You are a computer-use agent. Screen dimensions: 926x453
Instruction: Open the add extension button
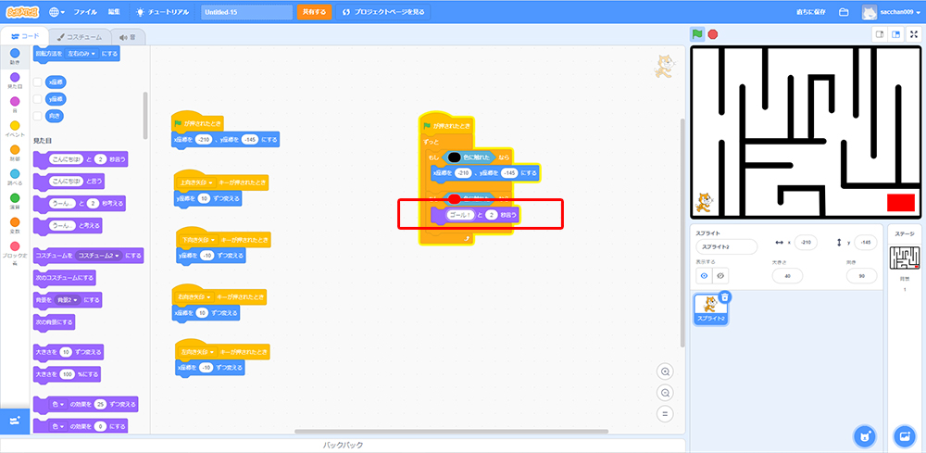[x=14, y=421]
